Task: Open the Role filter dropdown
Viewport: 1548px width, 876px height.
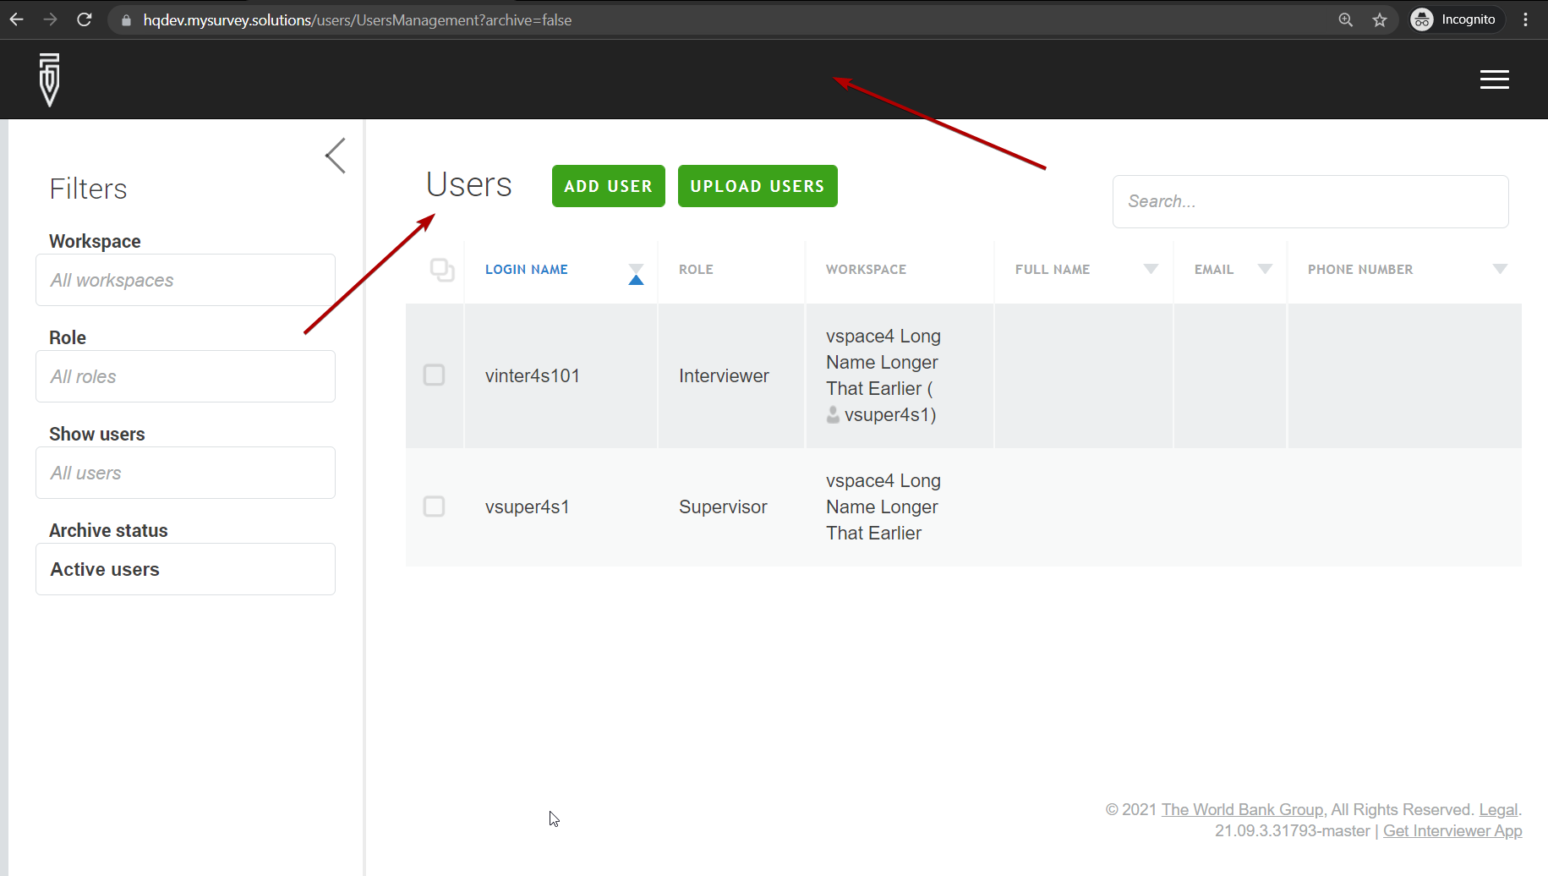Action: click(x=185, y=376)
